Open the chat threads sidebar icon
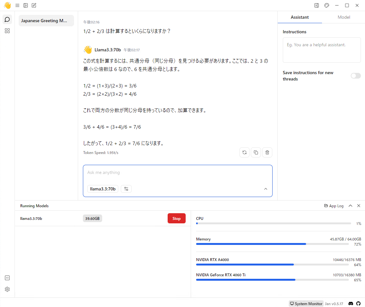Screen dimensions: 365x307 click(x=7, y=19)
